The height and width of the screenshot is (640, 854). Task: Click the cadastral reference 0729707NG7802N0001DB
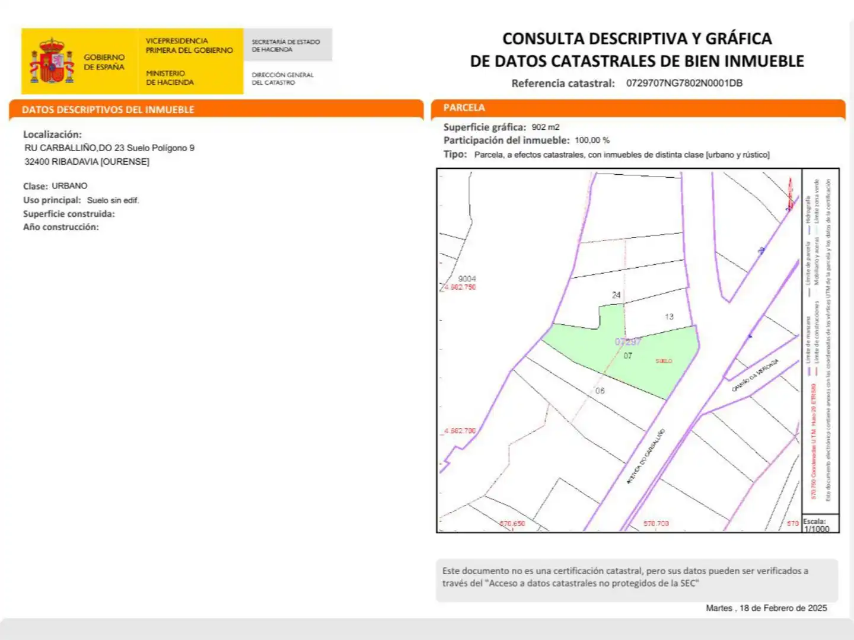tap(684, 83)
